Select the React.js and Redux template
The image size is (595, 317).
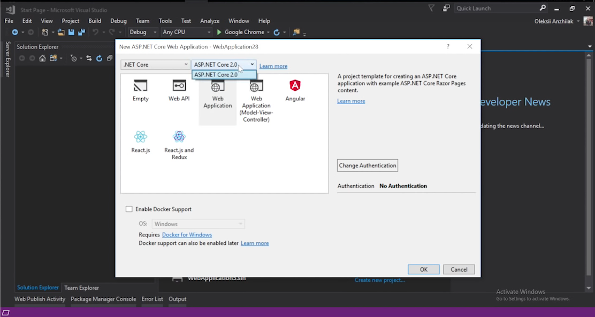(x=179, y=145)
